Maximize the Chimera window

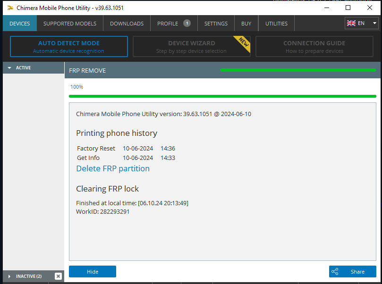pyautogui.click(x=348, y=8)
